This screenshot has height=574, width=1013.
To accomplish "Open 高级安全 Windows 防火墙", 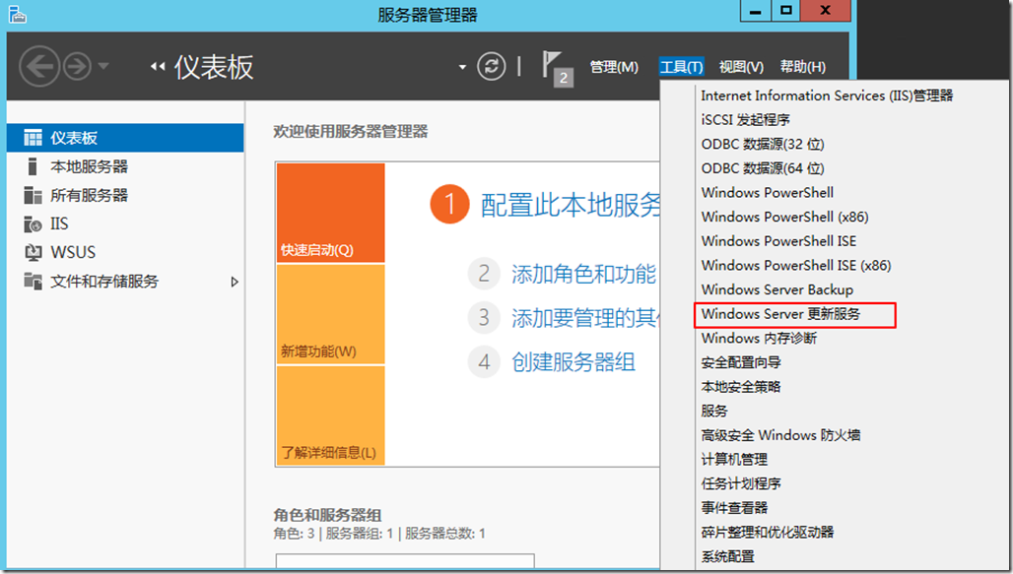I will coord(781,435).
